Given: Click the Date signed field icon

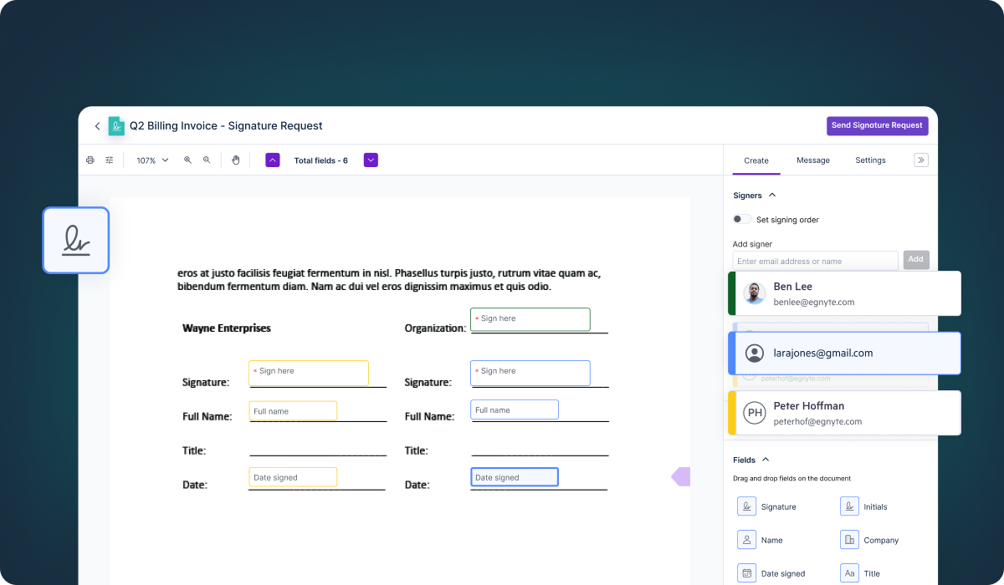Looking at the screenshot, I should 746,572.
